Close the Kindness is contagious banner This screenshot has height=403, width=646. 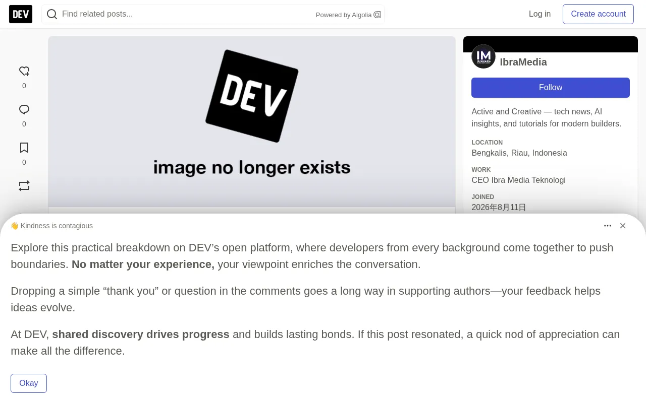coord(623,226)
